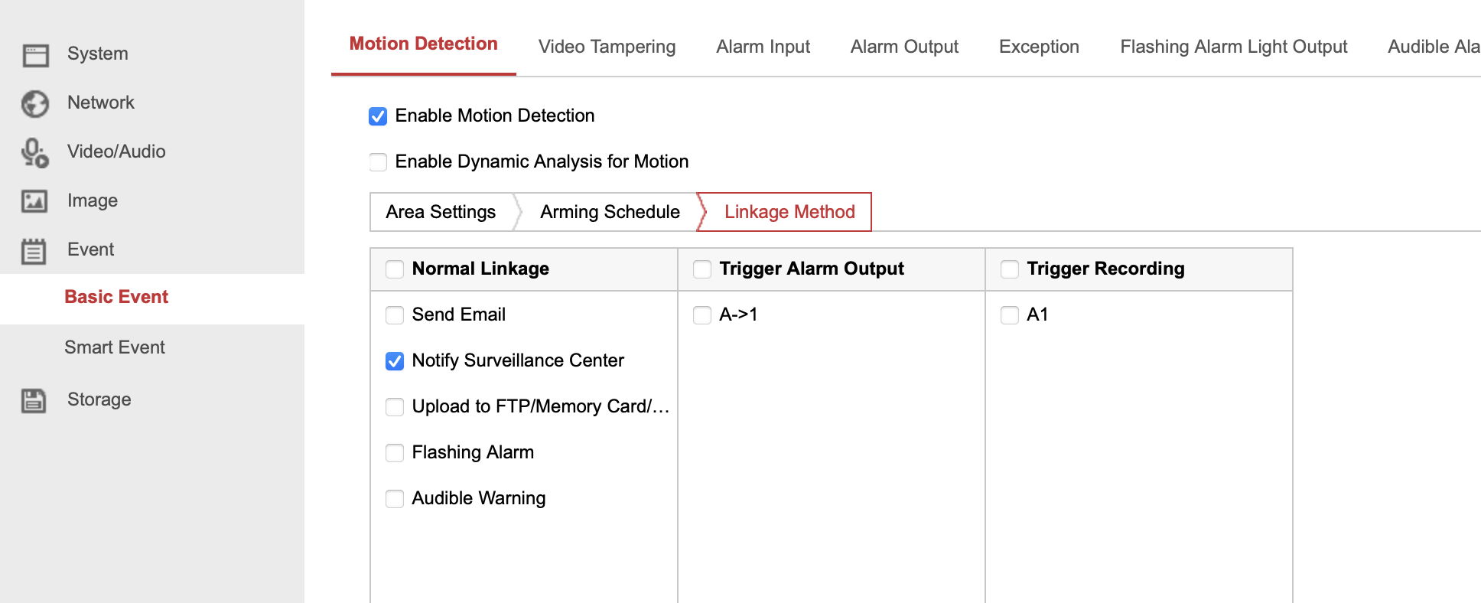Check A->1 under Trigger Alarm Output

[x=702, y=315]
